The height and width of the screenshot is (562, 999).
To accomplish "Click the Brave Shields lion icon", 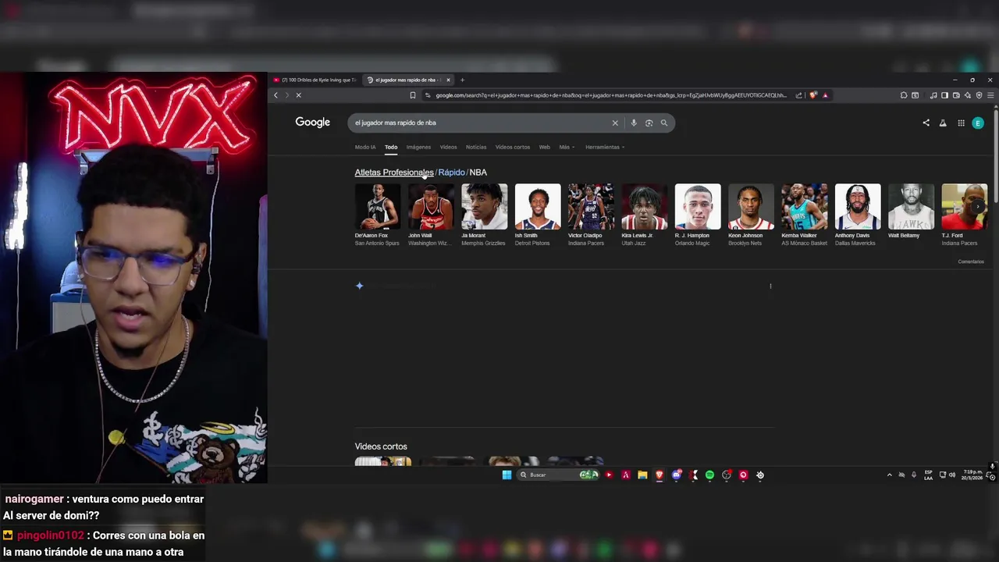I will [813, 95].
